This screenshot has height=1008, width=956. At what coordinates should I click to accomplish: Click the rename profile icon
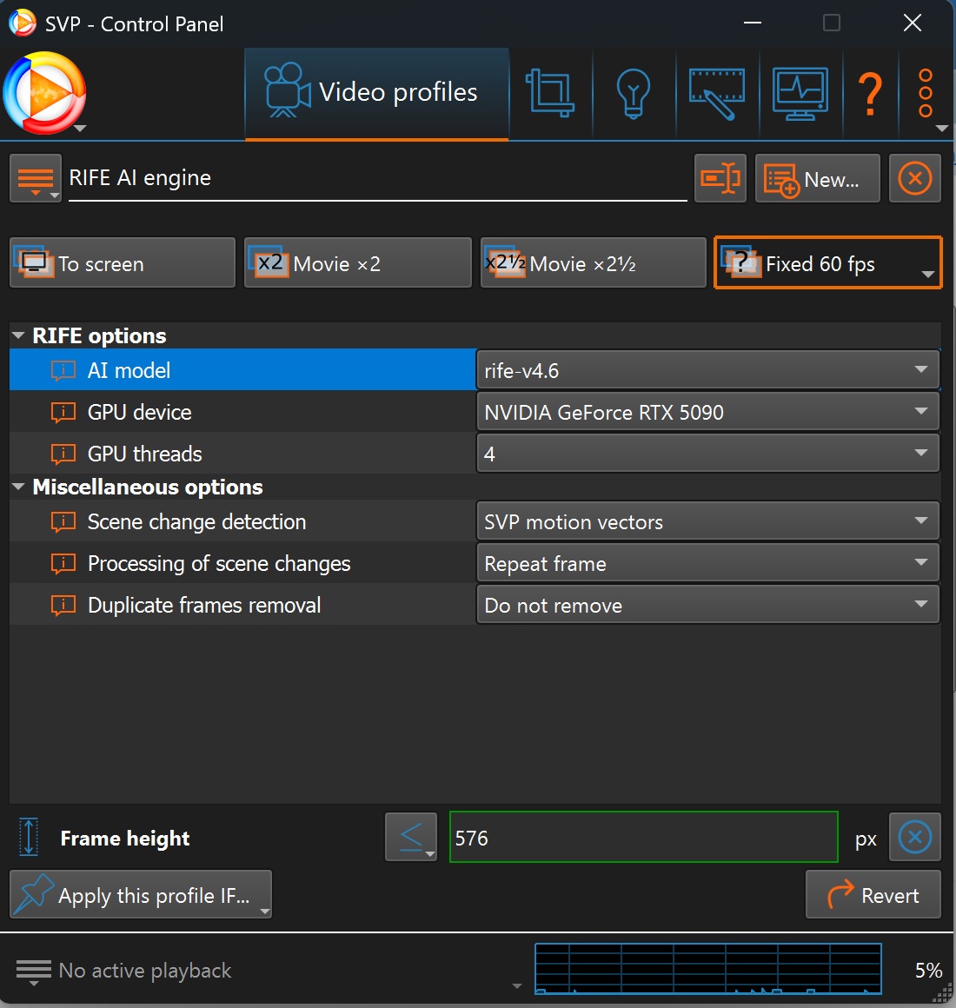point(720,179)
